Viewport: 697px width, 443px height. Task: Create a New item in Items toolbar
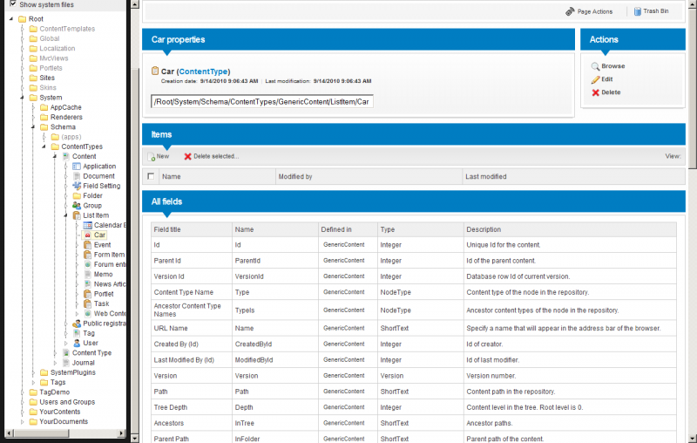(x=159, y=156)
